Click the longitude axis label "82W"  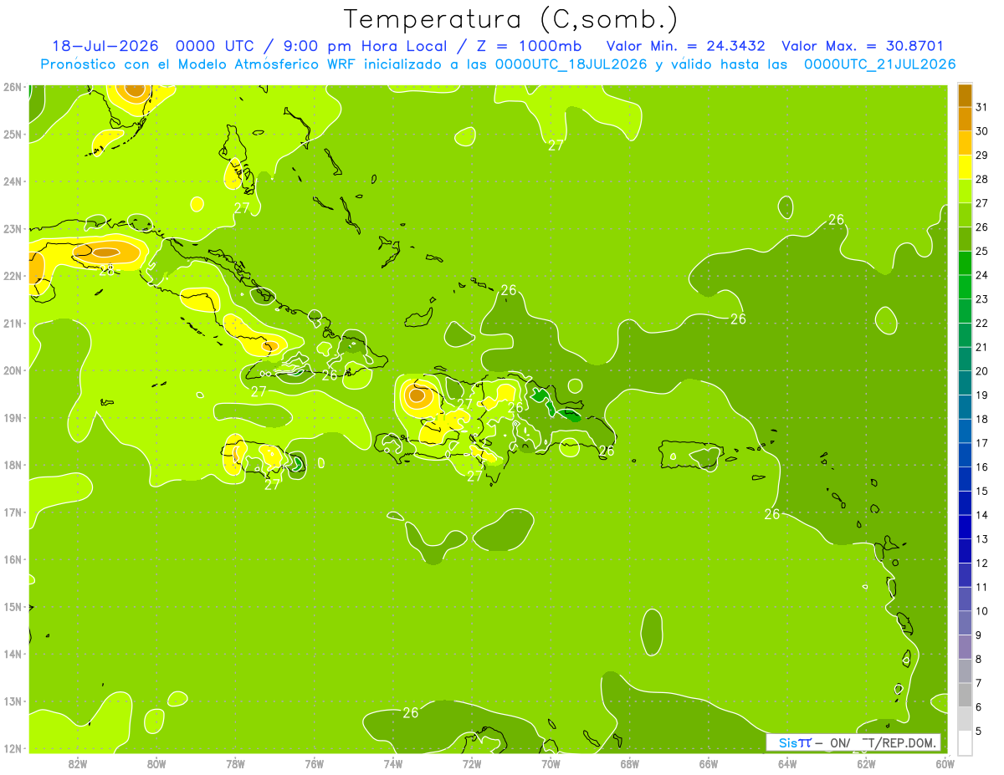(x=78, y=763)
